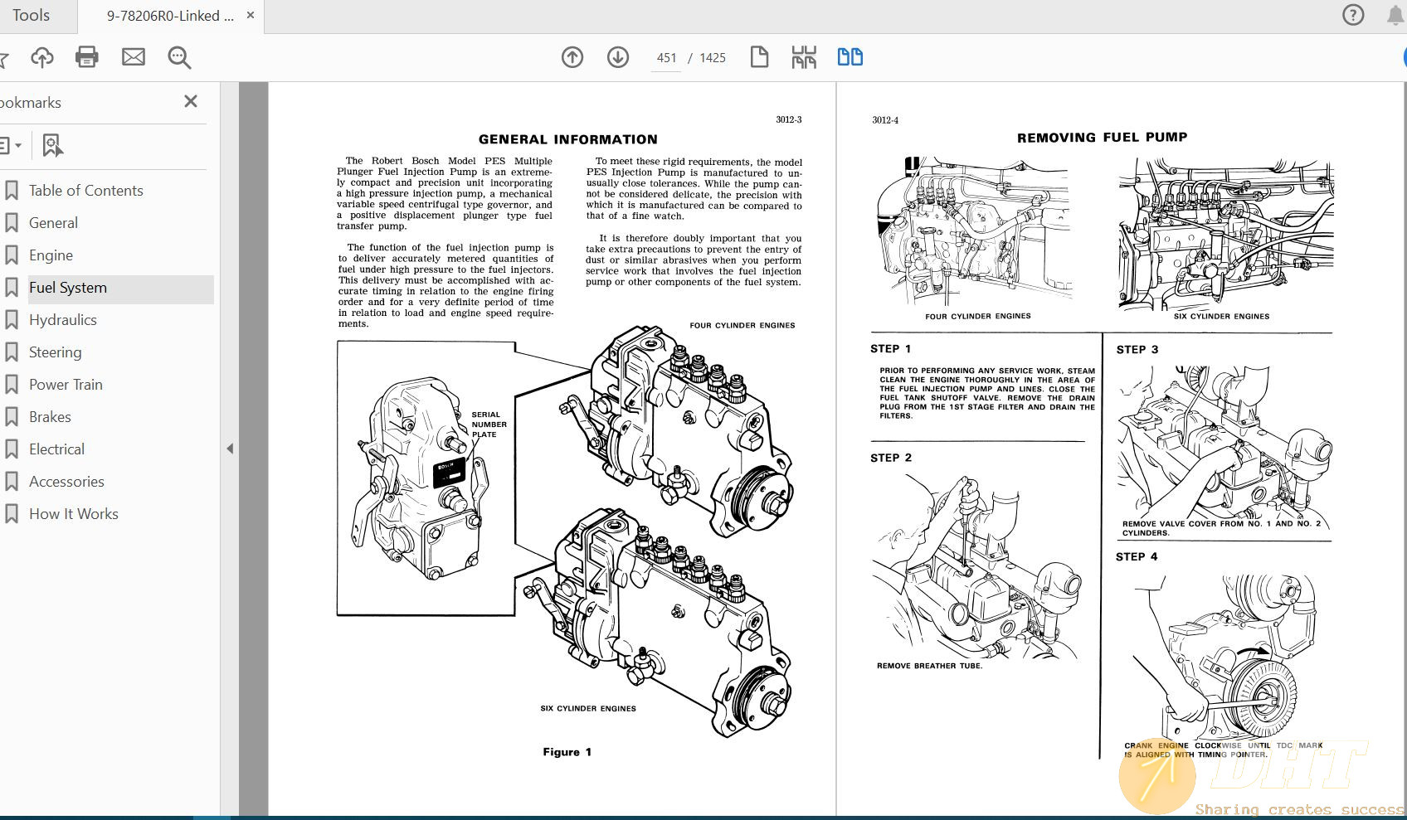Open the find text magnifier tool
The image size is (1407, 820).
179,57
